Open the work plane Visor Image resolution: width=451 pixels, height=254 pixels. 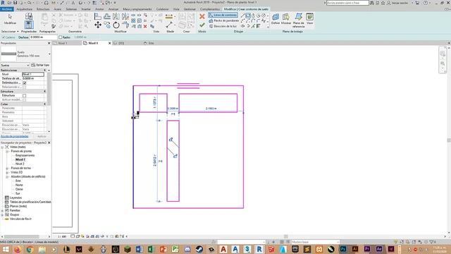click(310, 19)
